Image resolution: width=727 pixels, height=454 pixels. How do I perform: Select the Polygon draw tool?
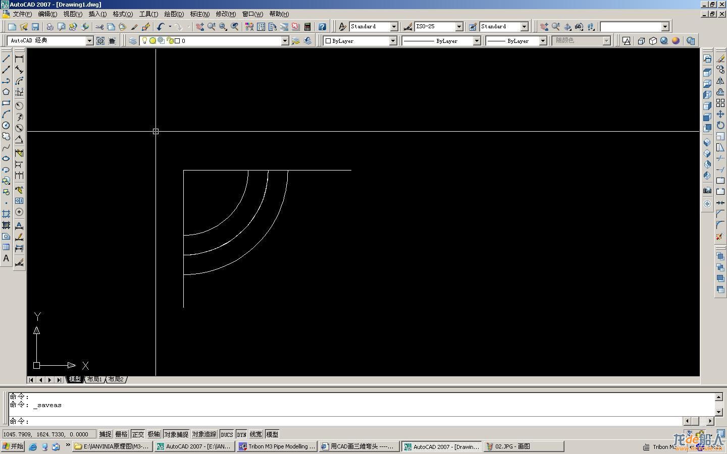[6, 92]
